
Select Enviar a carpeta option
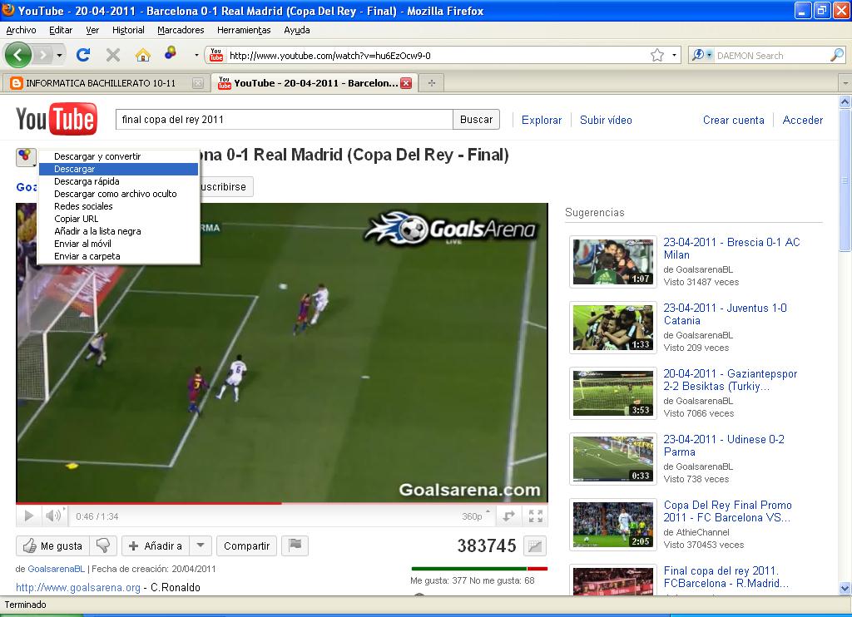pyautogui.click(x=118, y=256)
